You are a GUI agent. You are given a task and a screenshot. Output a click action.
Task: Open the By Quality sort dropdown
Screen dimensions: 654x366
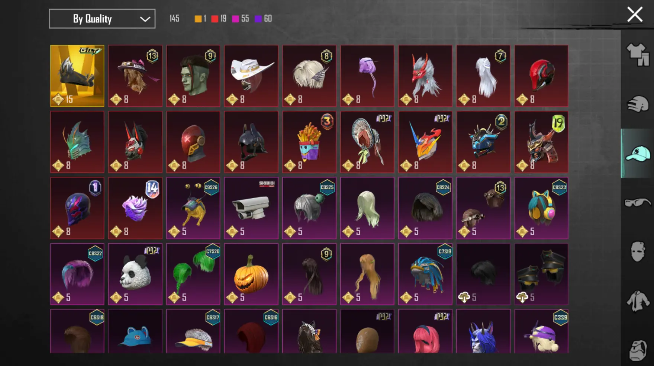pos(102,19)
